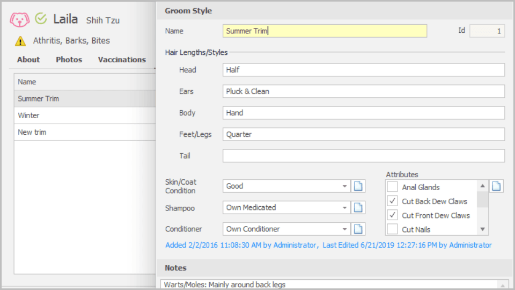515x290 pixels.
Task: Expand the Shampoo dropdown
Action: (x=344, y=207)
